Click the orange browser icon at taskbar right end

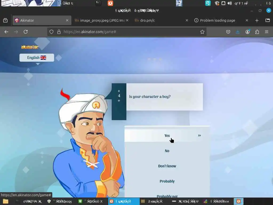(239, 201)
